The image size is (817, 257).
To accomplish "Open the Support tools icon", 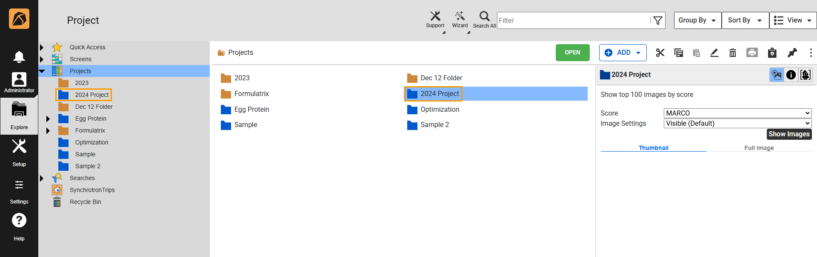I will (x=435, y=20).
